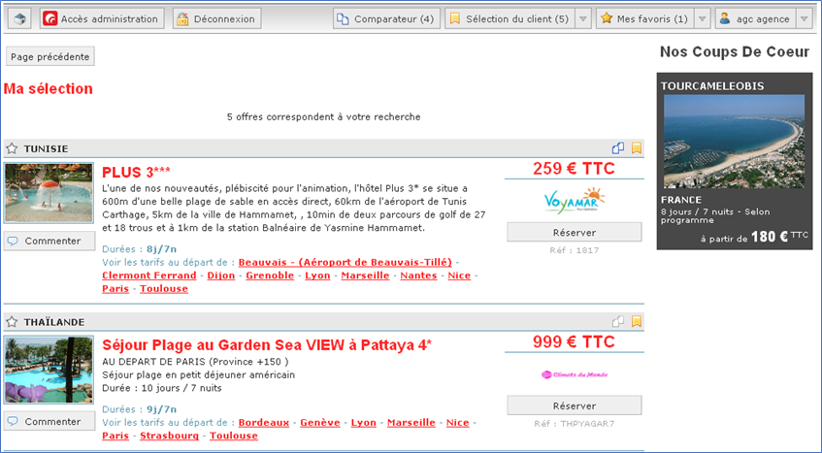Go back with Page précédente
The height and width of the screenshot is (453, 822).
(x=50, y=56)
